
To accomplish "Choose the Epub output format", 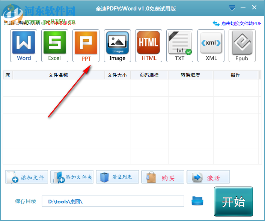I will [x=242, y=46].
